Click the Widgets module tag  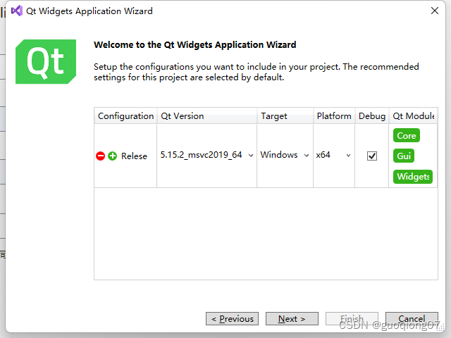413,177
